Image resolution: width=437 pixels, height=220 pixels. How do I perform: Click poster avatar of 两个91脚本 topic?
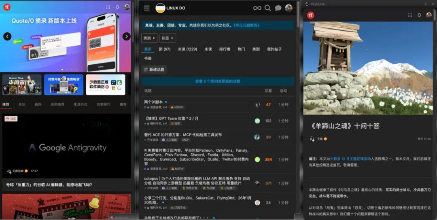click(257, 105)
